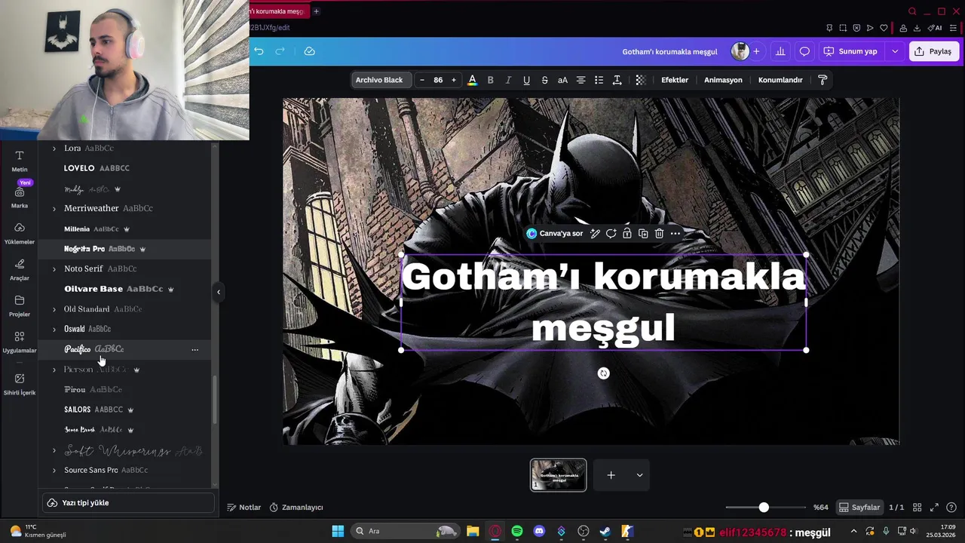965x543 pixels.
Task: Click Canva'ya sor assistant button
Action: [555, 234]
